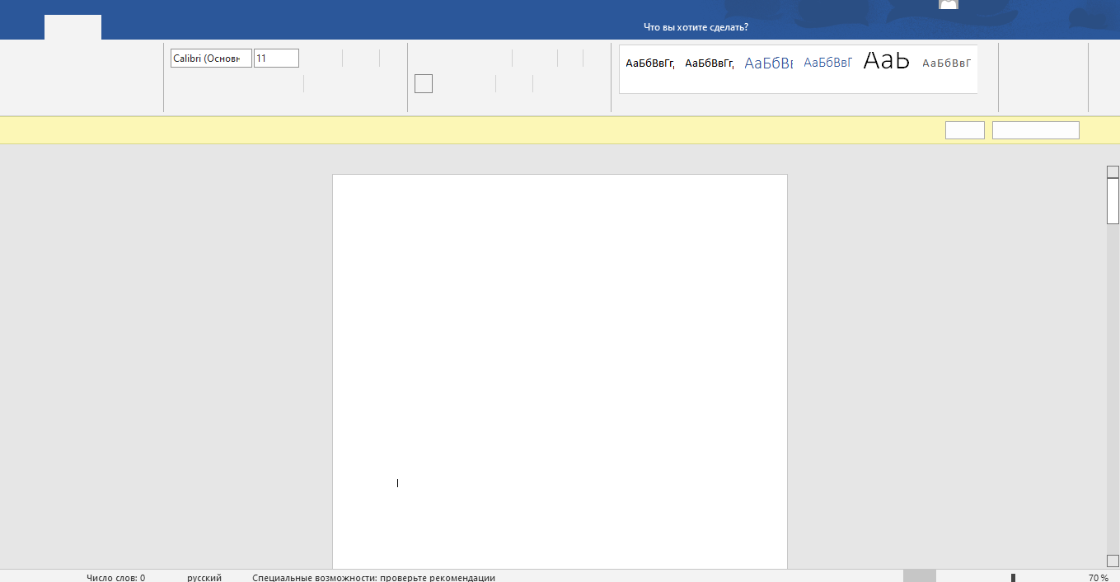Apply the gray 'АаБбВвГ' style at gallery end
This screenshot has width=1120, height=582.
[946, 63]
